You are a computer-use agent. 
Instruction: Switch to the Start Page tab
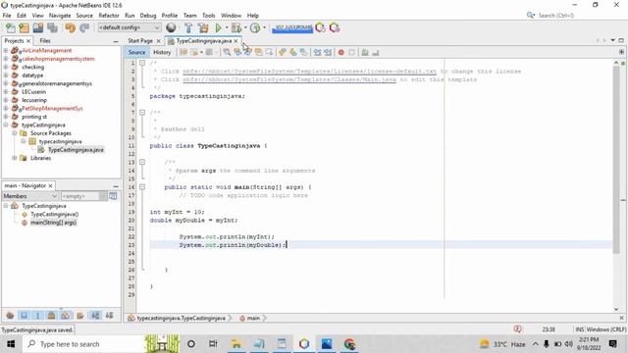(x=140, y=41)
